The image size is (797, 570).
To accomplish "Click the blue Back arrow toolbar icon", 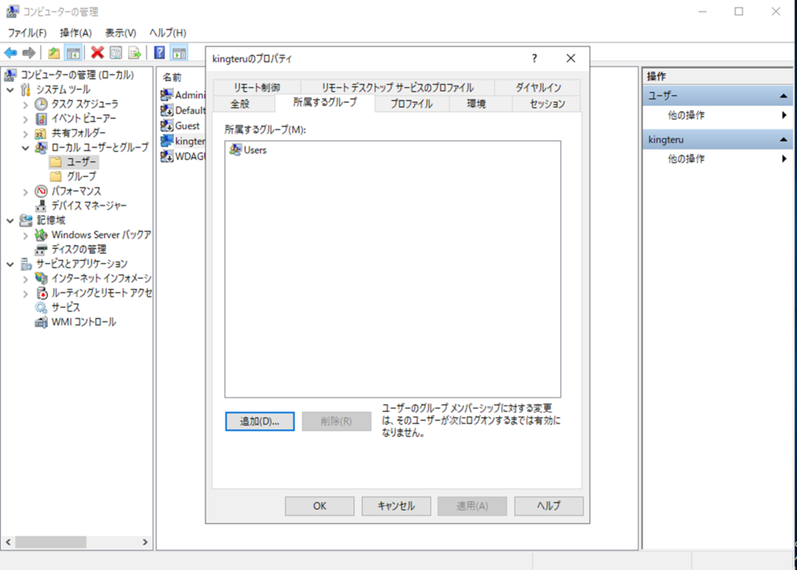I will [11, 53].
